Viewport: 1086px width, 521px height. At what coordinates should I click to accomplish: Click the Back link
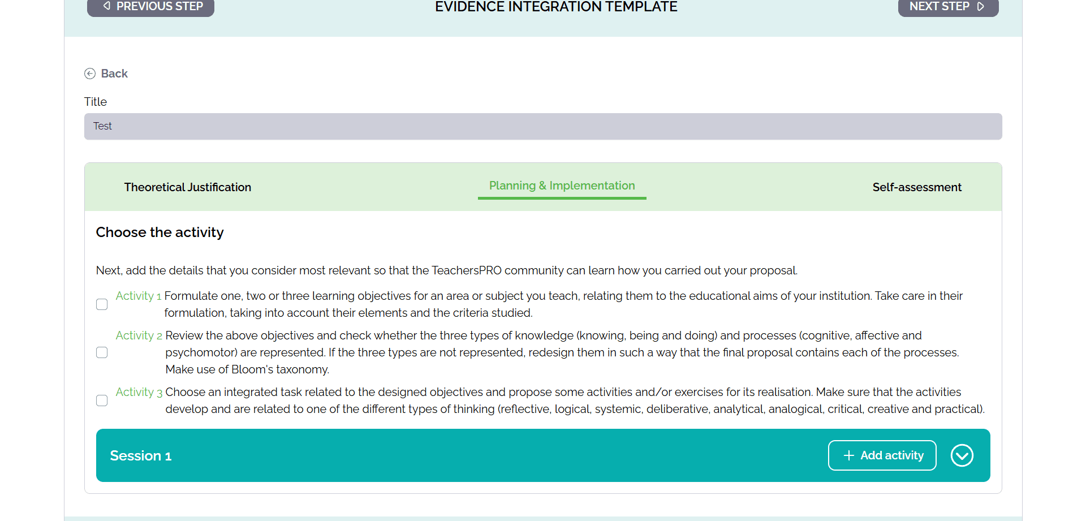tap(114, 74)
